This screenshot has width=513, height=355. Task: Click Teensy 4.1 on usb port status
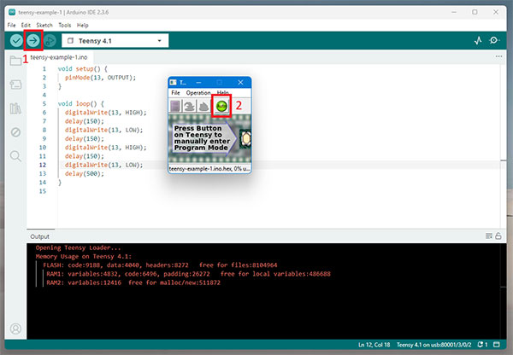434,345
